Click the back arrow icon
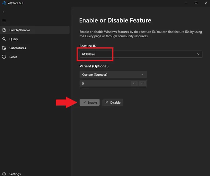The width and height of the screenshot is (210, 176). pyautogui.click(x=4, y=12)
